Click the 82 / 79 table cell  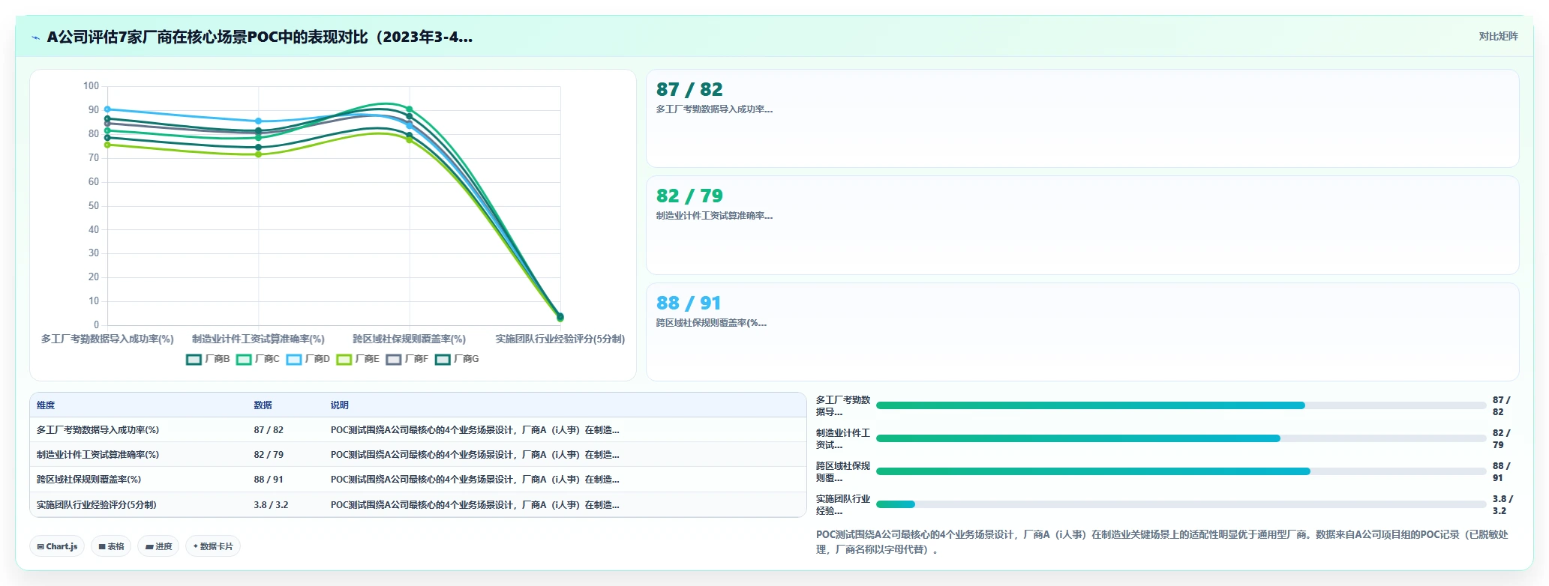(269, 455)
